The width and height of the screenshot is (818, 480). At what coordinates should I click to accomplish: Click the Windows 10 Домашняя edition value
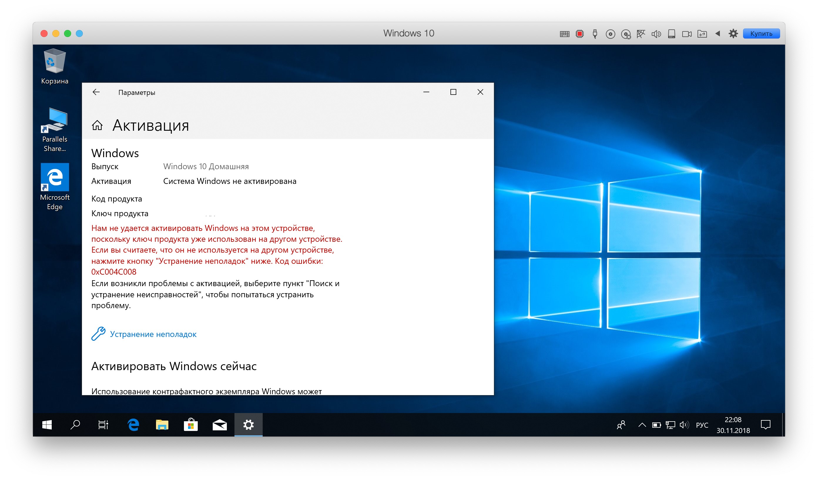206,167
